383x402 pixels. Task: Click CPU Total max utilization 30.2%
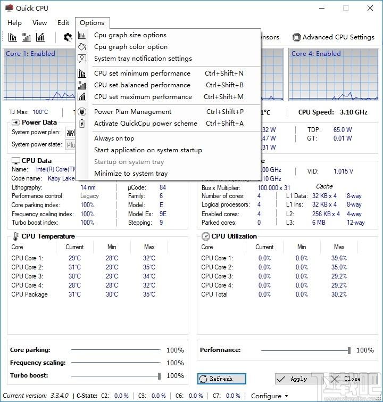[339, 294]
